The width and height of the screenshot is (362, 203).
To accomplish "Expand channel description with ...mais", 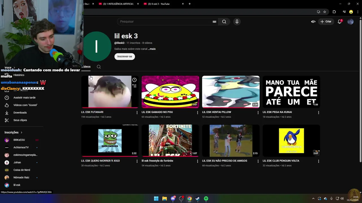I will pos(152,49).
